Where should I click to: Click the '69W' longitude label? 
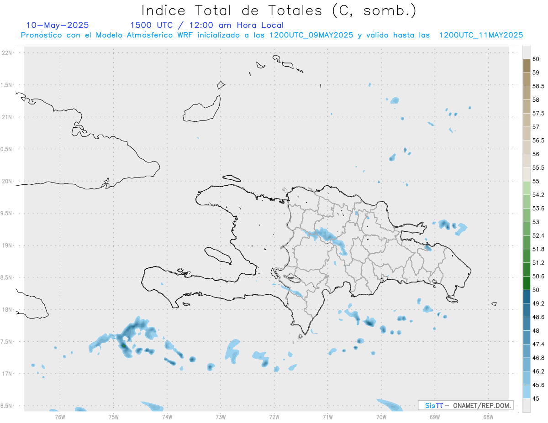pyautogui.click(x=435, y=417)
